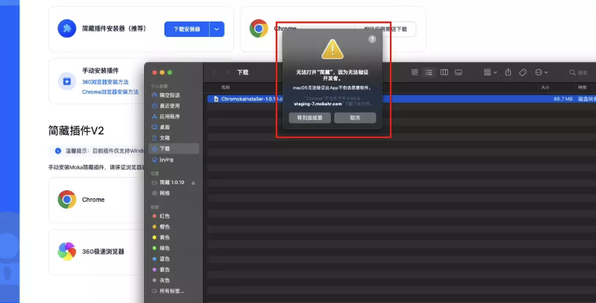596x303 pixels.
Task: Click the help question mark in the alert
Action: (x=372, y=39)
